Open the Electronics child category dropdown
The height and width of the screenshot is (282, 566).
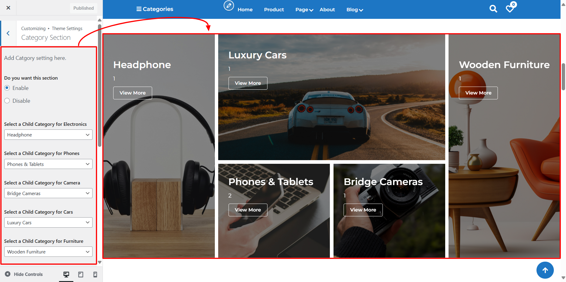[x=48, y=135]
